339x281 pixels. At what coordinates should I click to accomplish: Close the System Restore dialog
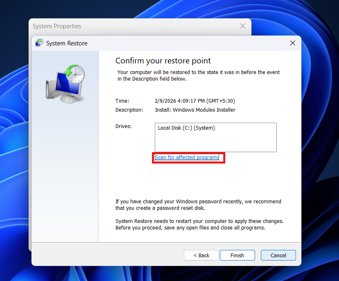292,43
